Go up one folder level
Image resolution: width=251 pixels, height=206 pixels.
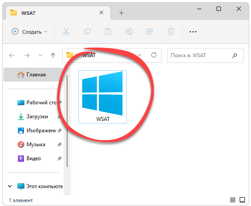pos(53,55)
